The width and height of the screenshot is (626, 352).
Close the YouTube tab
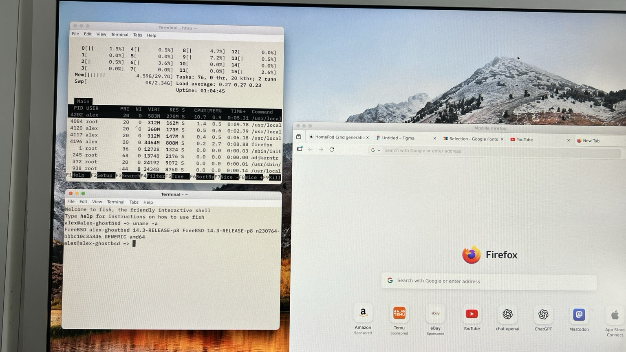pyautogui.click(x=569, y=141)
